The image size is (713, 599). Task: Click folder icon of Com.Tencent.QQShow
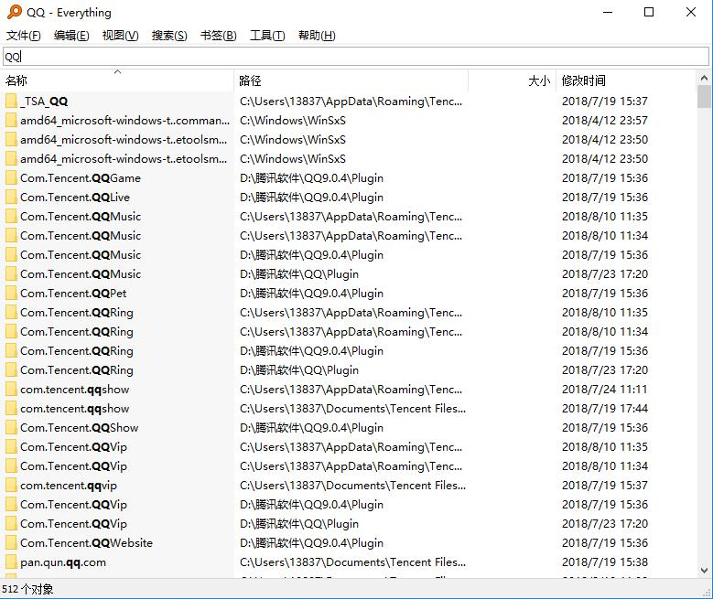11,428
